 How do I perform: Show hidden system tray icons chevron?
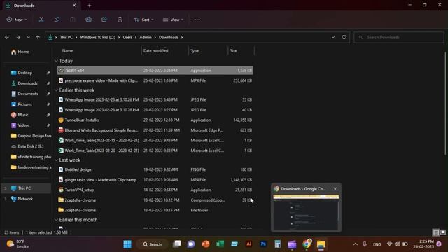(356, 244)
